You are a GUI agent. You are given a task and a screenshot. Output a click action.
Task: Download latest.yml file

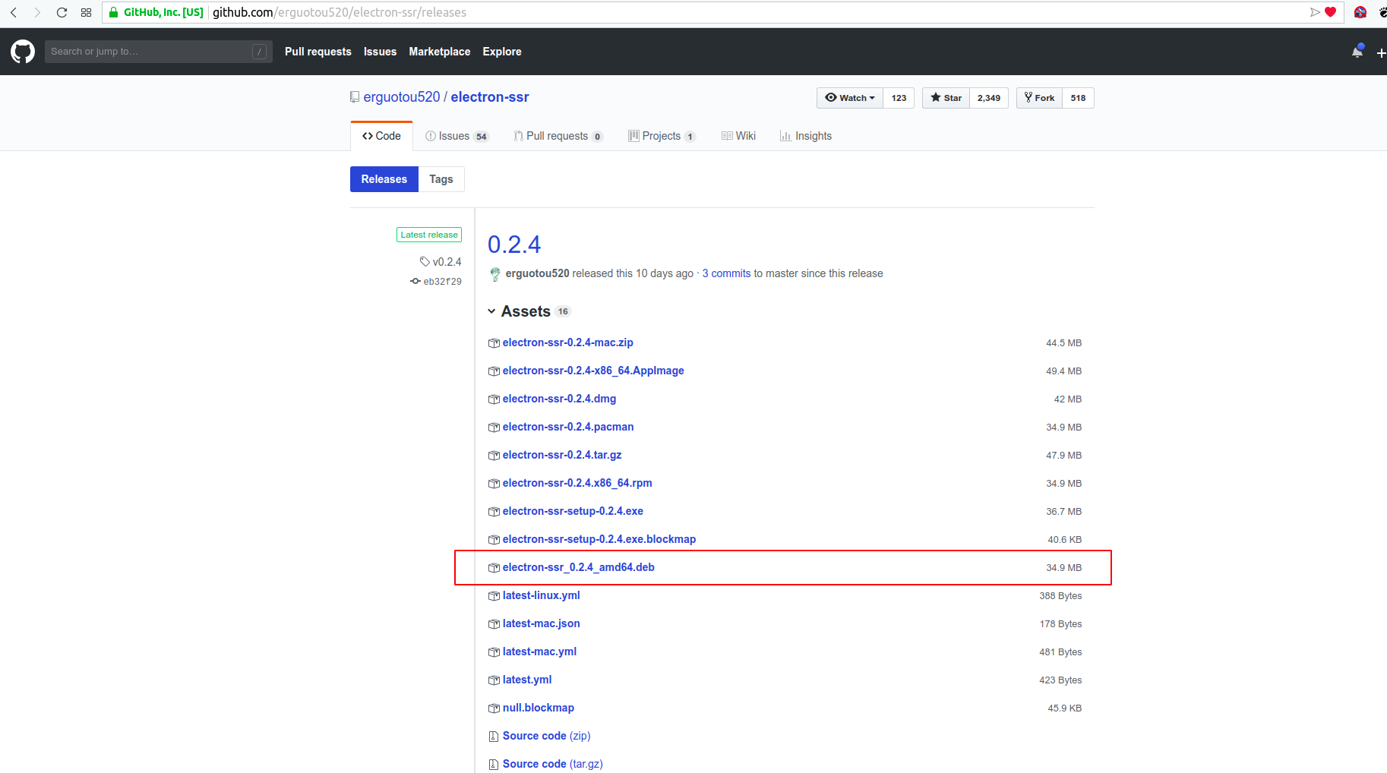[x=527, y=680]
